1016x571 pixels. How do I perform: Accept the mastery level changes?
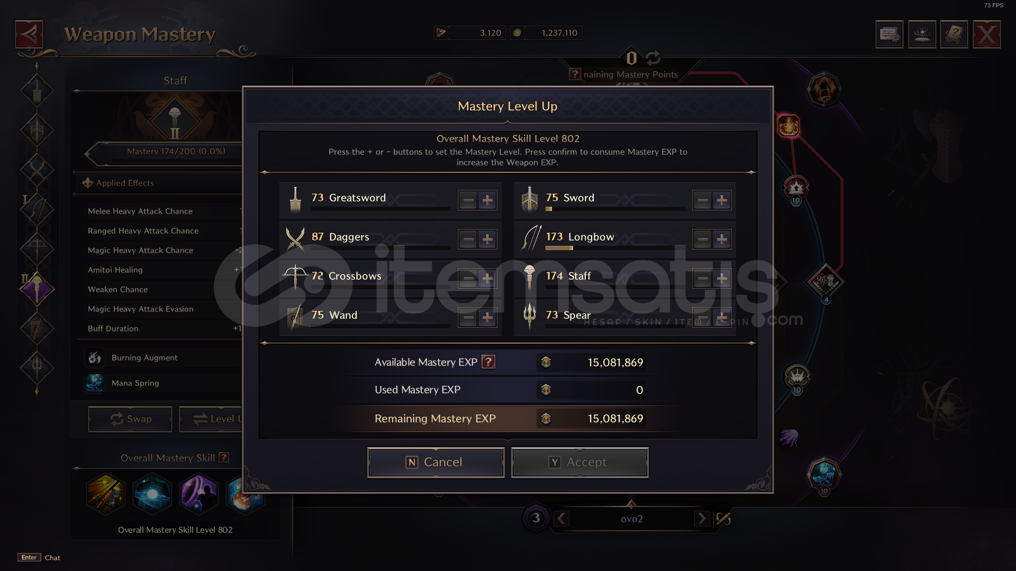[x=579, y=462]
